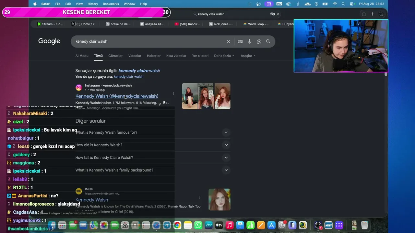Open WhatsApp from the Dock
This screenshot has height=233, width=415.
click(198, 225)
